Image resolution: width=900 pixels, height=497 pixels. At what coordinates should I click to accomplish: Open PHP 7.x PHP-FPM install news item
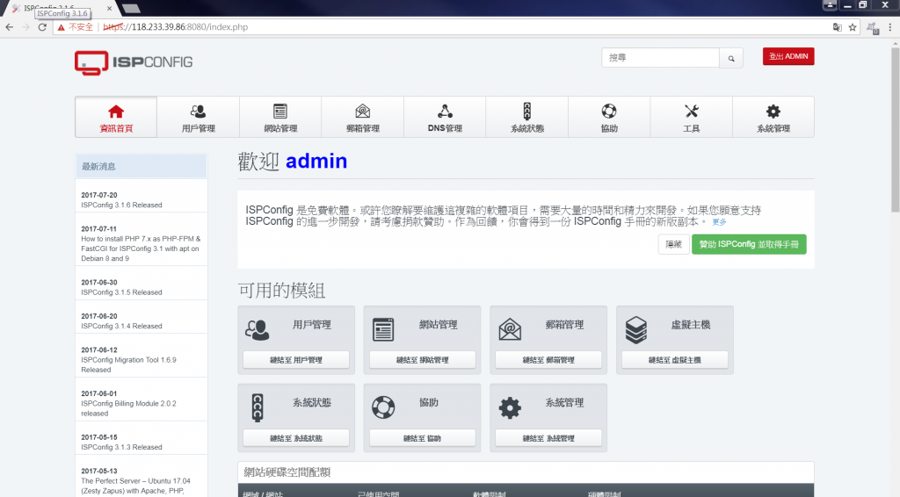(x=141, y=248)
